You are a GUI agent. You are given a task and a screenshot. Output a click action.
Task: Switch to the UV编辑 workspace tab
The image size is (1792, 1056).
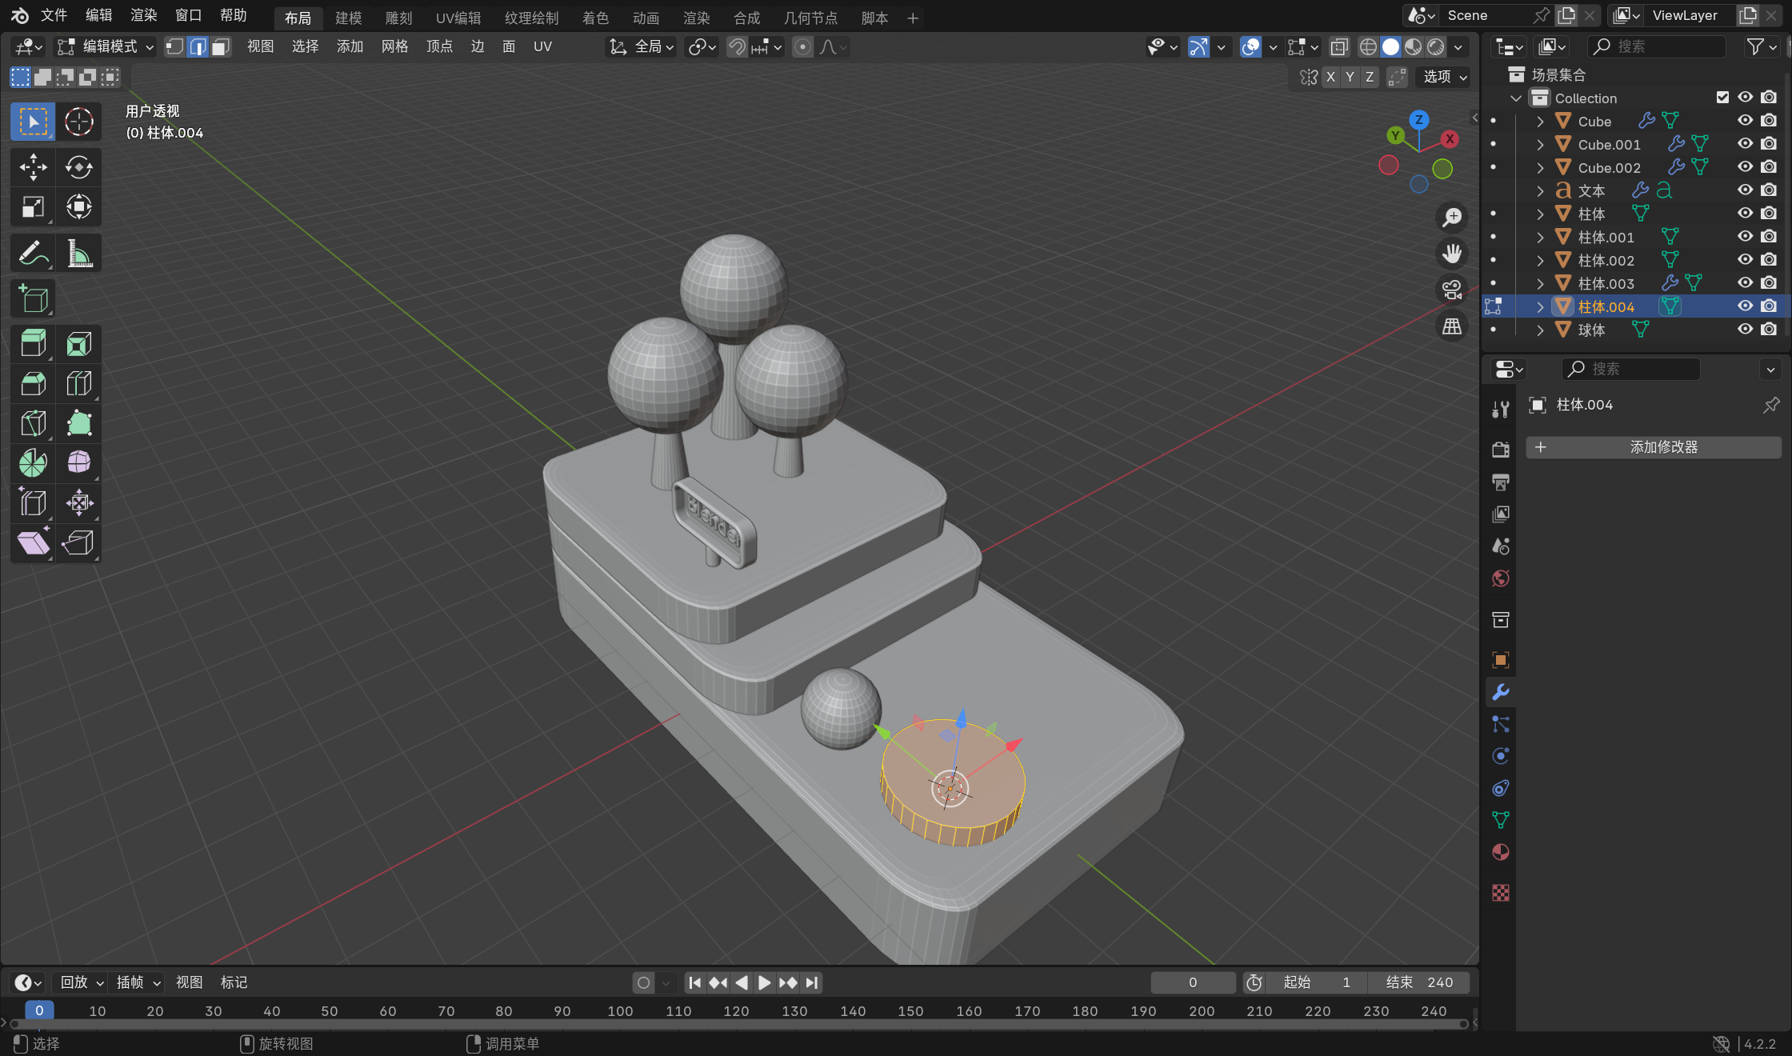point(458,18)
